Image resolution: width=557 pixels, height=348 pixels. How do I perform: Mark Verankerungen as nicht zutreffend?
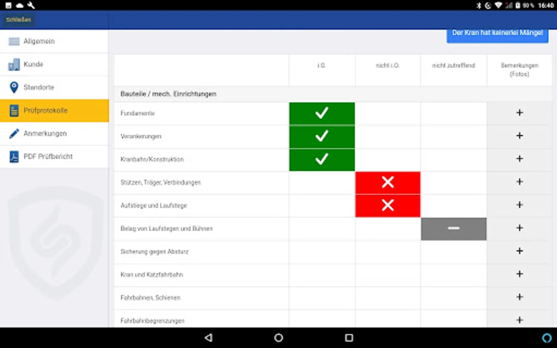[x=454, y=136]
